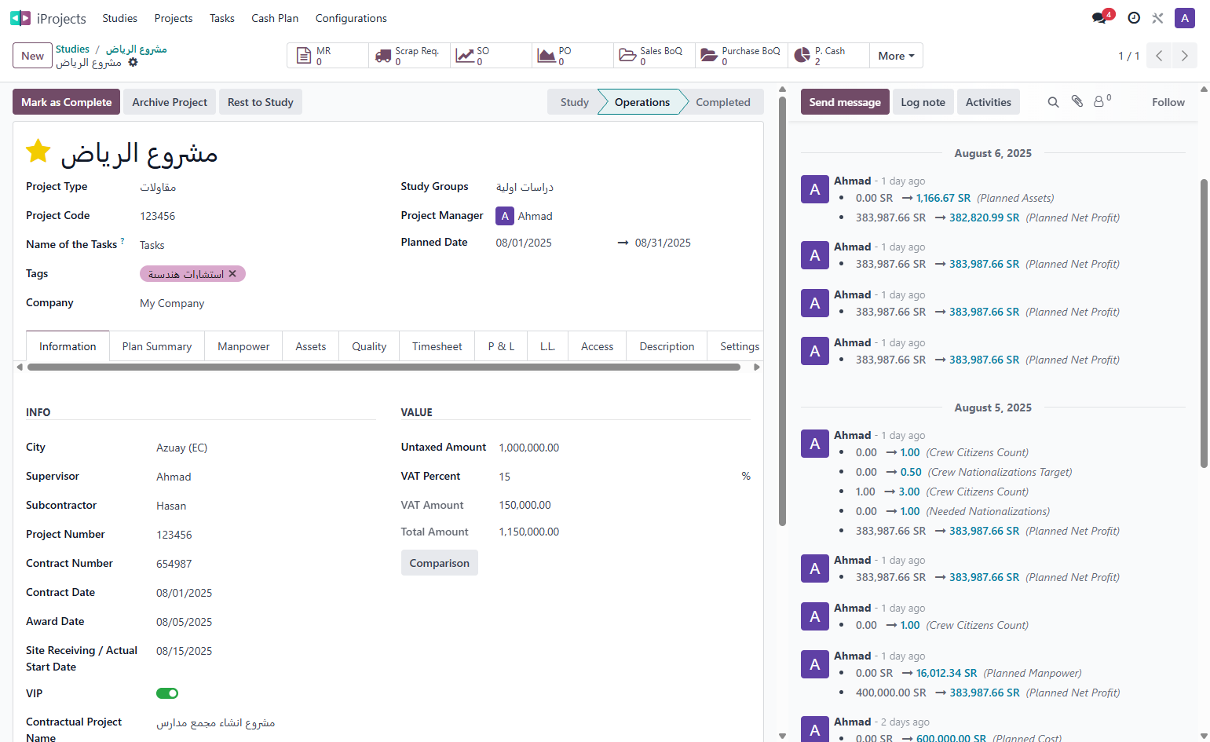Go to the next record arrow
The image size is (1210, 742).
tap(1184, 56)
